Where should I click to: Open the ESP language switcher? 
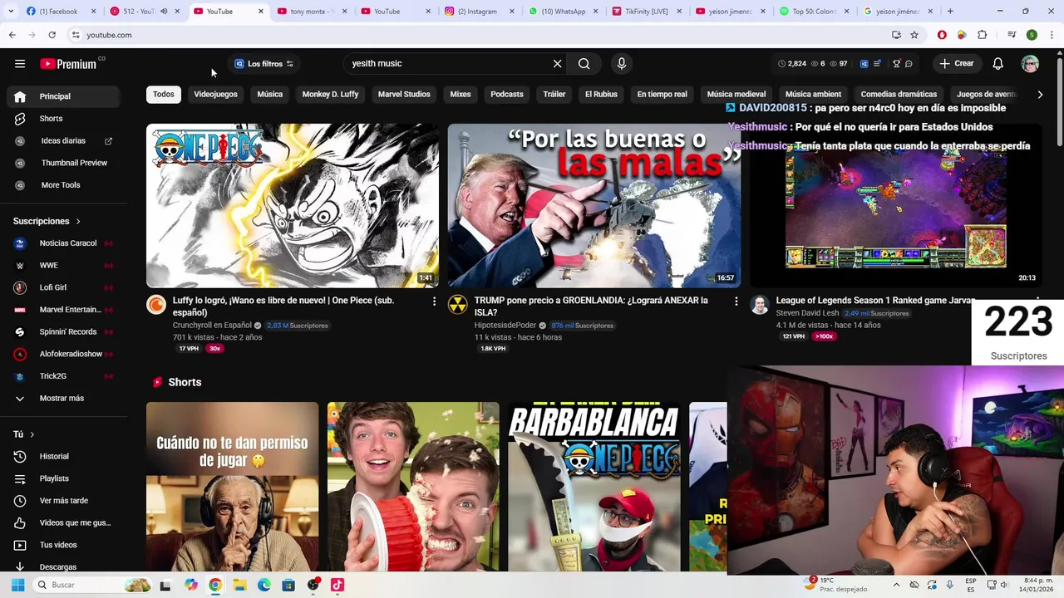[x=971, y=585]
